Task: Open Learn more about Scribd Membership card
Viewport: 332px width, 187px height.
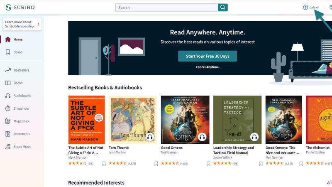Action: (22, 24)
